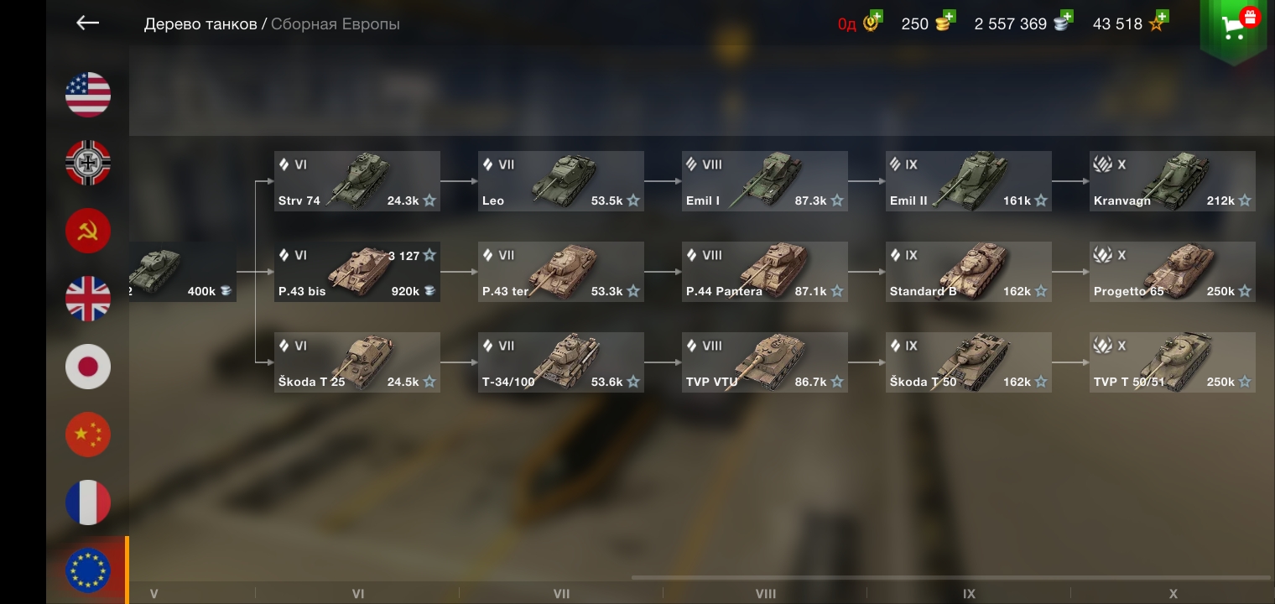This screenshot has height=604, width=1275.
Task: Switch to the UK flag nation
Action: tap(88, 299)
